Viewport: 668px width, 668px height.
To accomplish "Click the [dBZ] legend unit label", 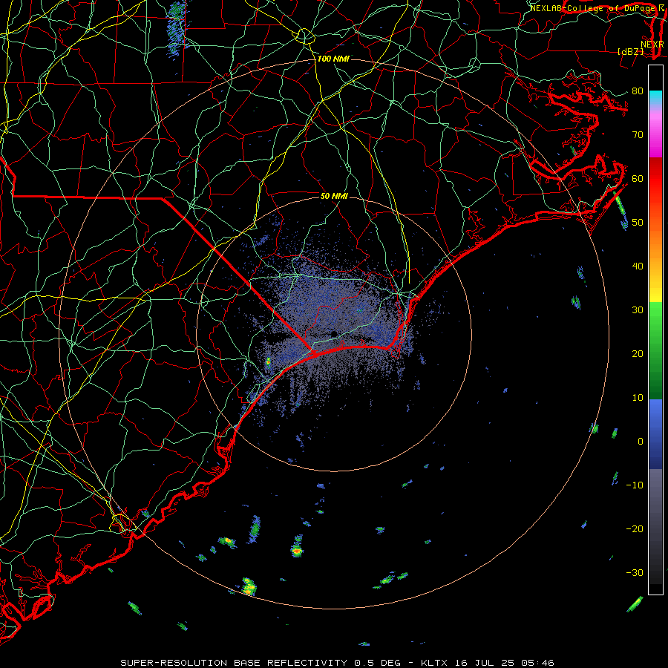I will tap(630, 51).
